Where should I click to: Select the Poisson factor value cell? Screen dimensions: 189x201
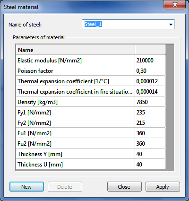point(150,71)
